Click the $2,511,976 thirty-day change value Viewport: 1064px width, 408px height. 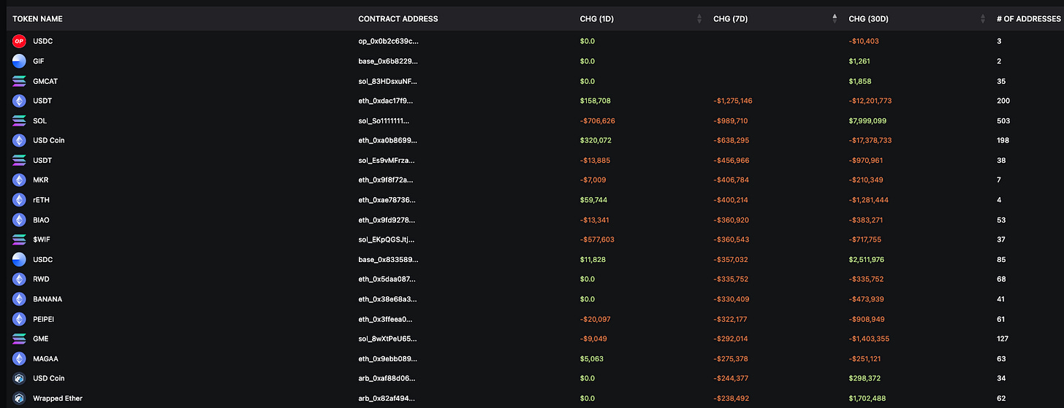(867, 259)
